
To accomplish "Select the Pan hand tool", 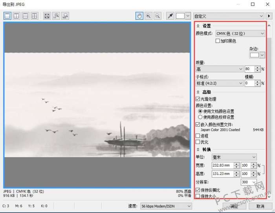I will (139, 16).
